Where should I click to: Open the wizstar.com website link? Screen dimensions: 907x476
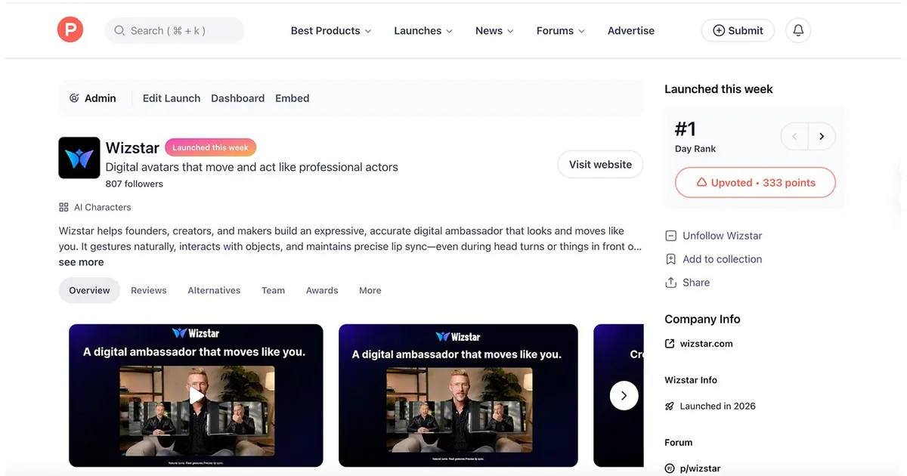(706, 344)
